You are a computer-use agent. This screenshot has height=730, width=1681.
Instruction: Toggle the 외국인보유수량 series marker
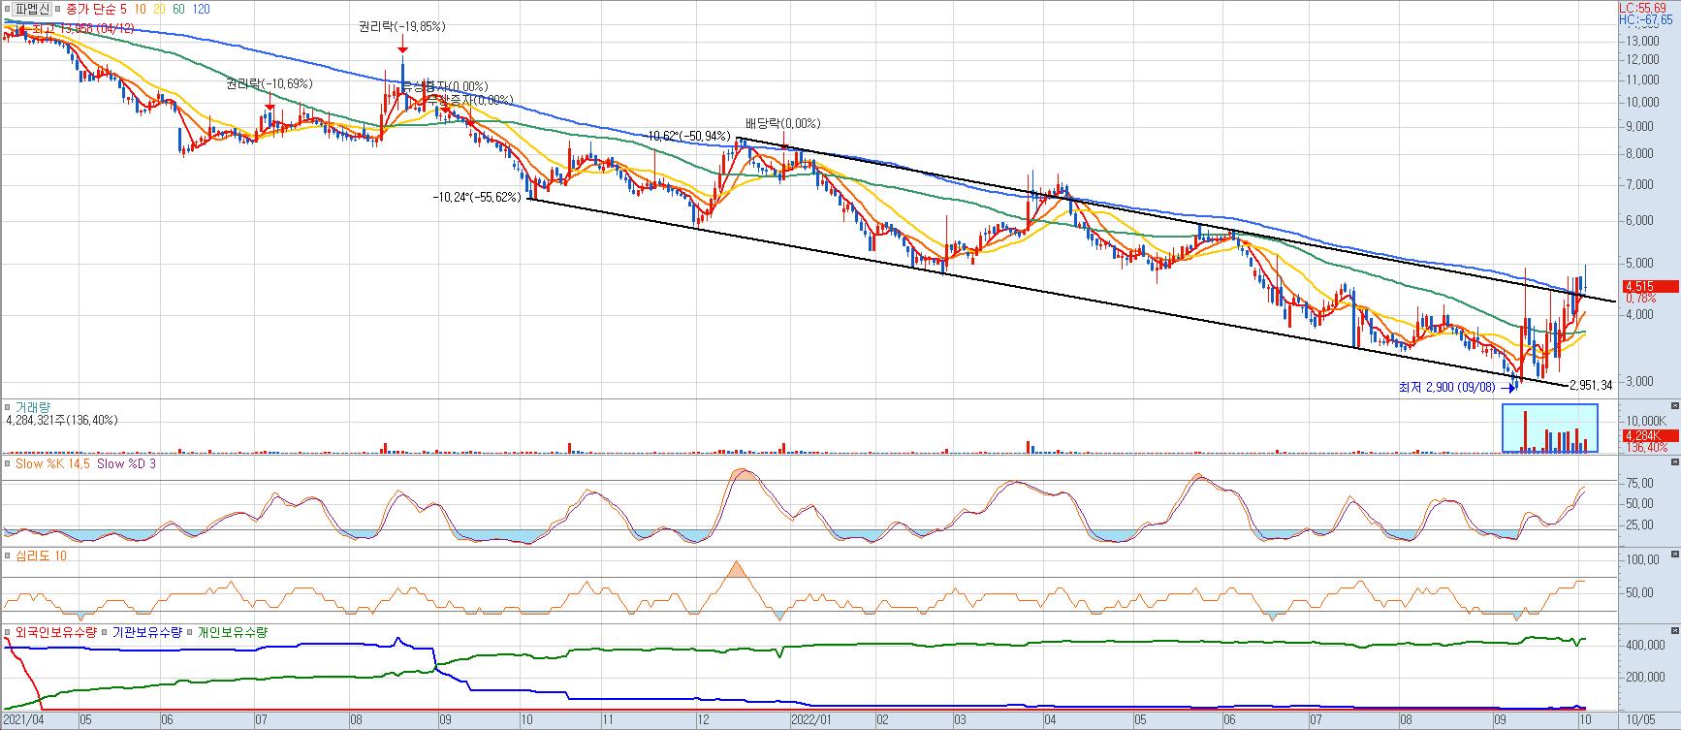point(7,633)
